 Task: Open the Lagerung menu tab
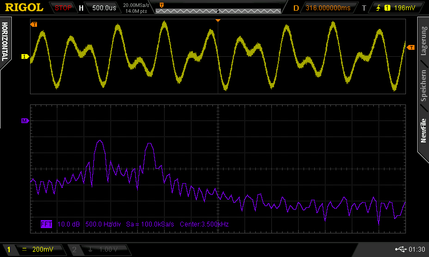tap(424, 41)
